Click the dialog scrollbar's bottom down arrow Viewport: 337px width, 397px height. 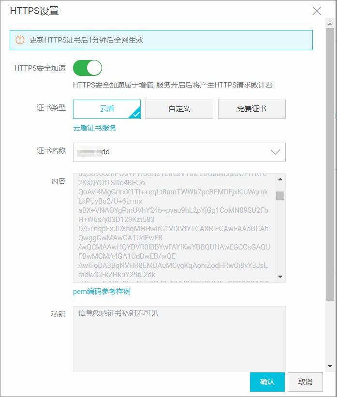tap(330, 366)
